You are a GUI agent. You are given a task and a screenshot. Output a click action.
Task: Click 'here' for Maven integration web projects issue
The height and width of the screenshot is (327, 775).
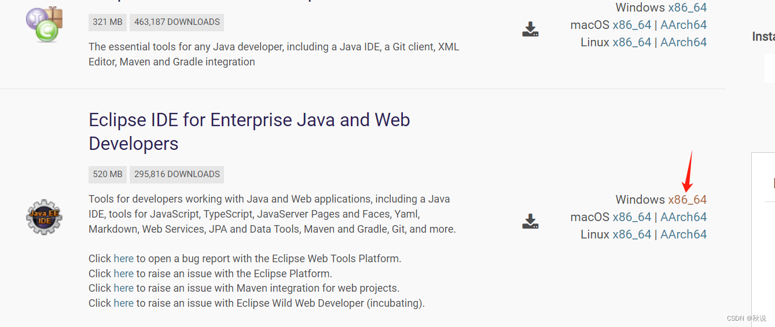(123, 288)
